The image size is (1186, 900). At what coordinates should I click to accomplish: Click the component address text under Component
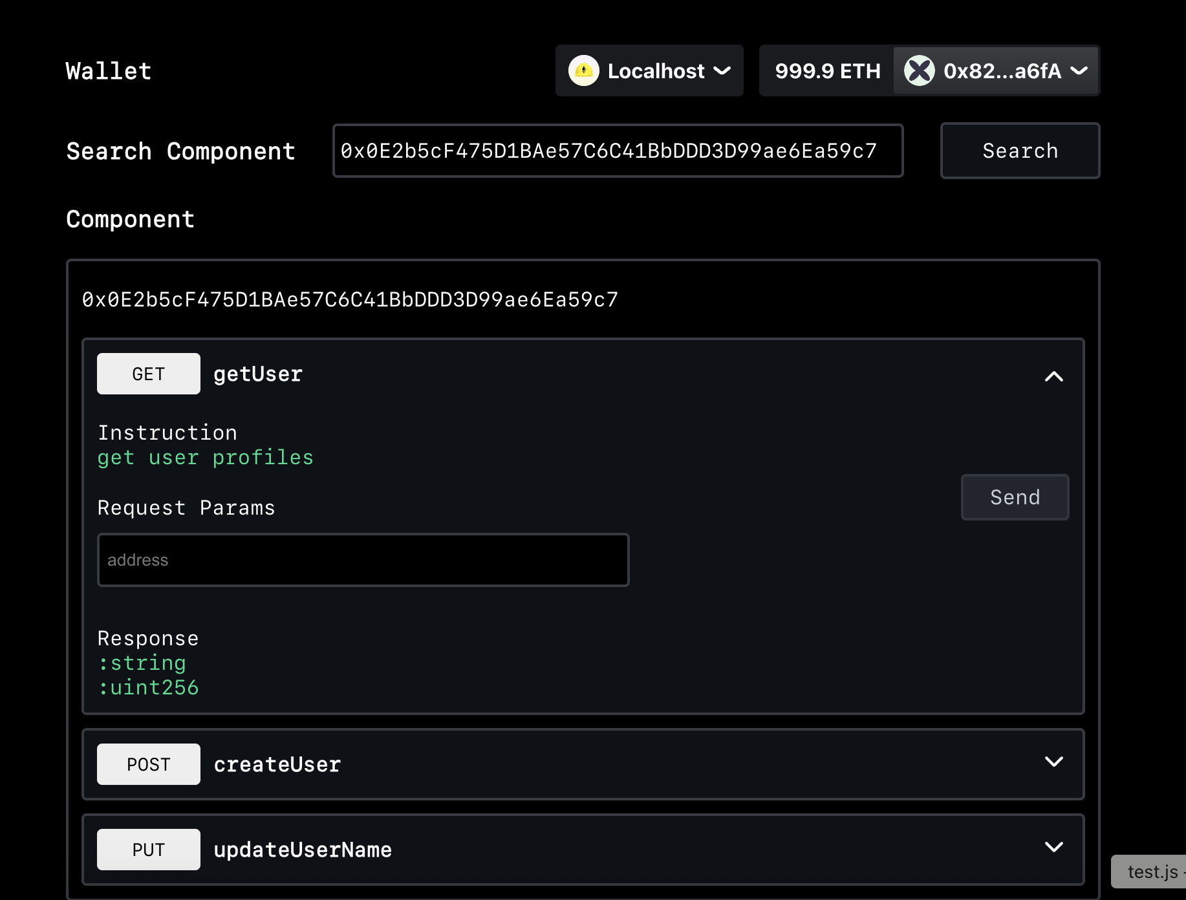pos(350,299)
